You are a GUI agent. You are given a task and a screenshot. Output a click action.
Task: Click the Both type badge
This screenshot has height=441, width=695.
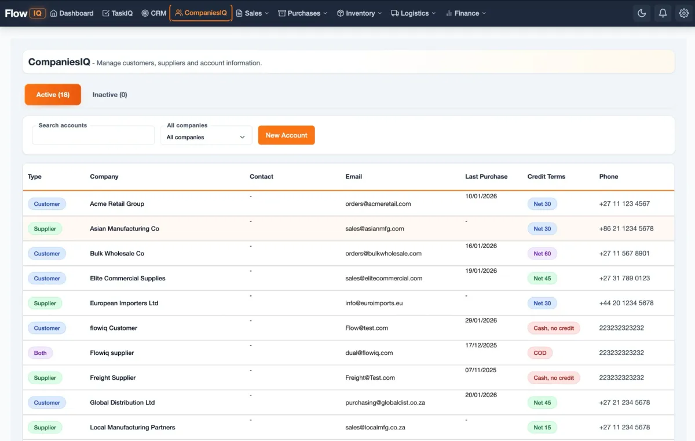coord(41,353)
